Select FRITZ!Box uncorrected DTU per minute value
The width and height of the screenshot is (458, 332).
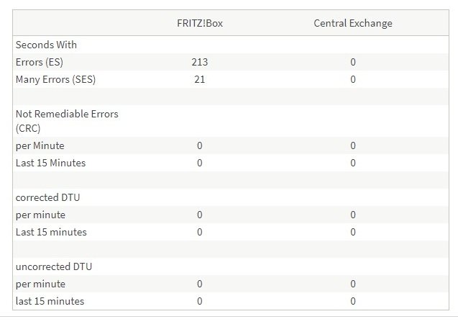pos(200,284)
